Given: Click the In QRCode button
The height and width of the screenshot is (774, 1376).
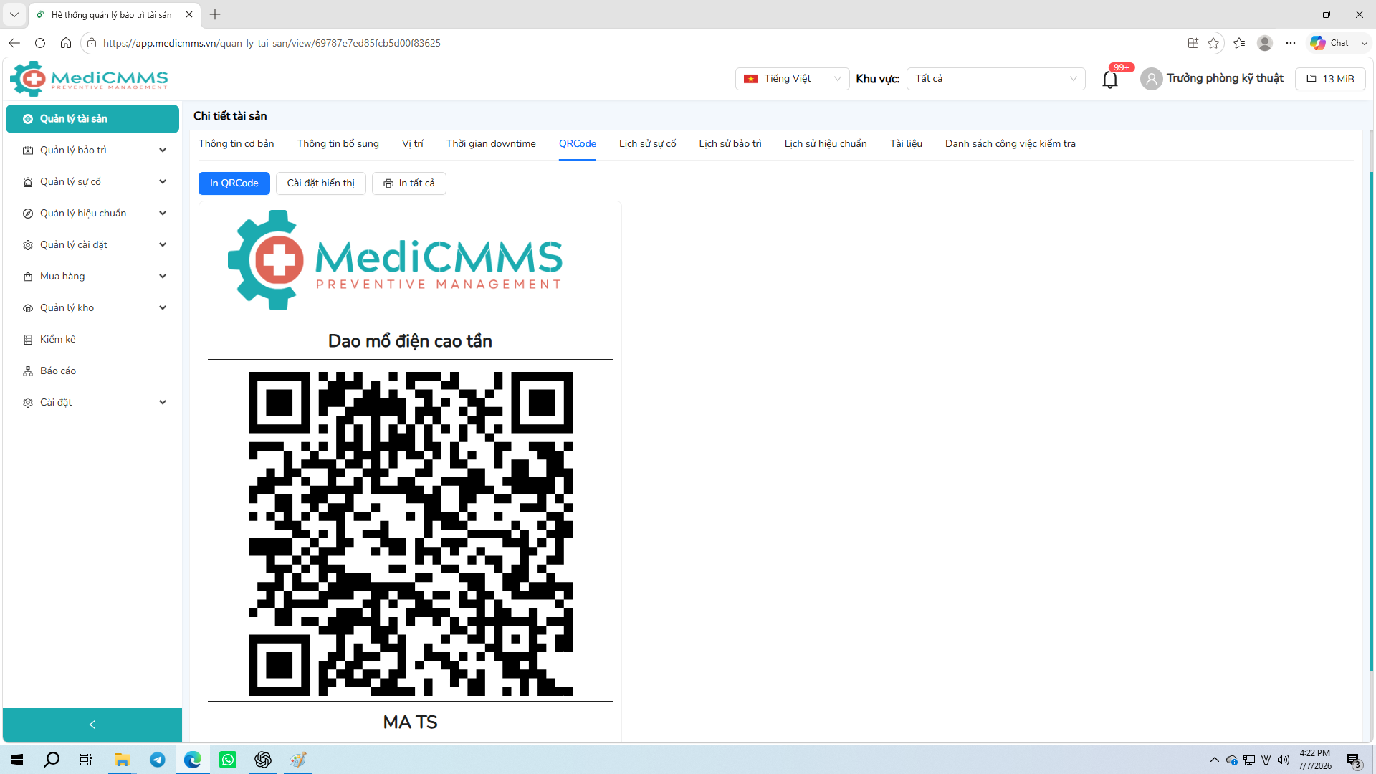Looking at the screenshot, I should (234, 183).
